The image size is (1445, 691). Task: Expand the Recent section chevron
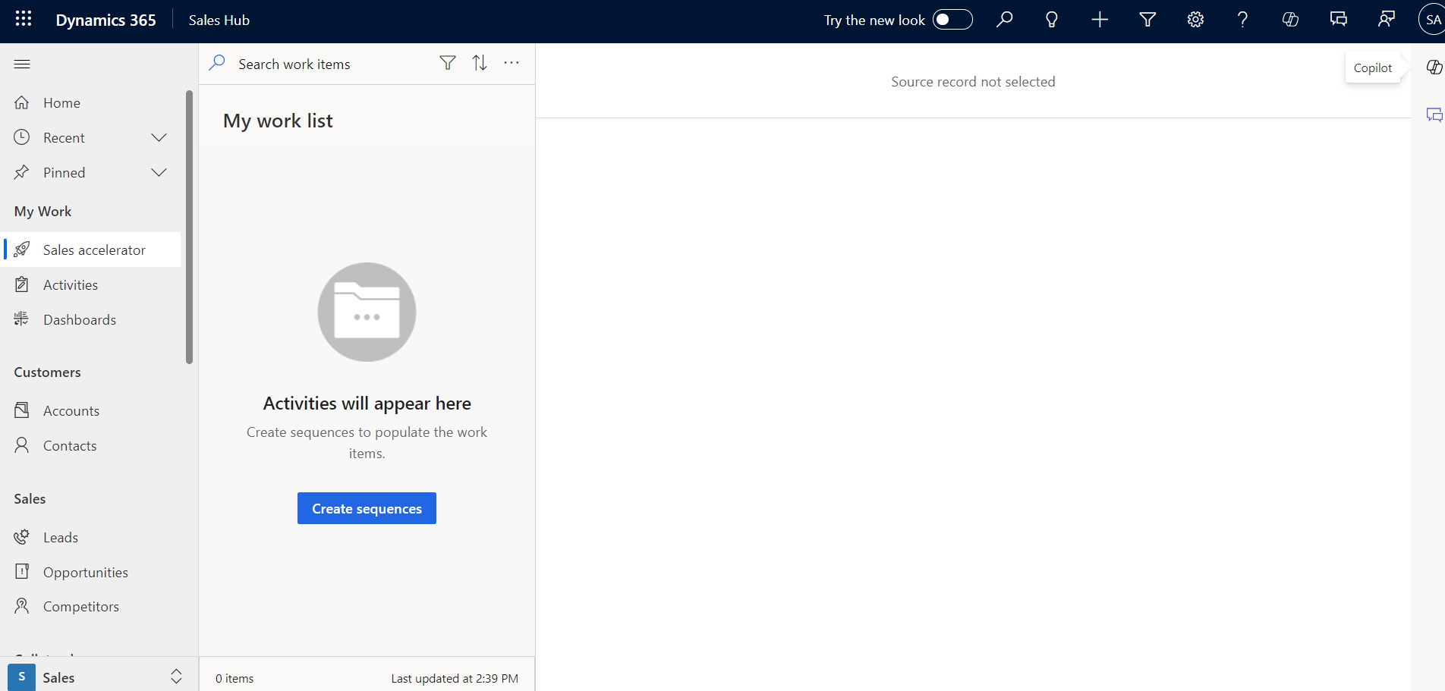[159, 137]
